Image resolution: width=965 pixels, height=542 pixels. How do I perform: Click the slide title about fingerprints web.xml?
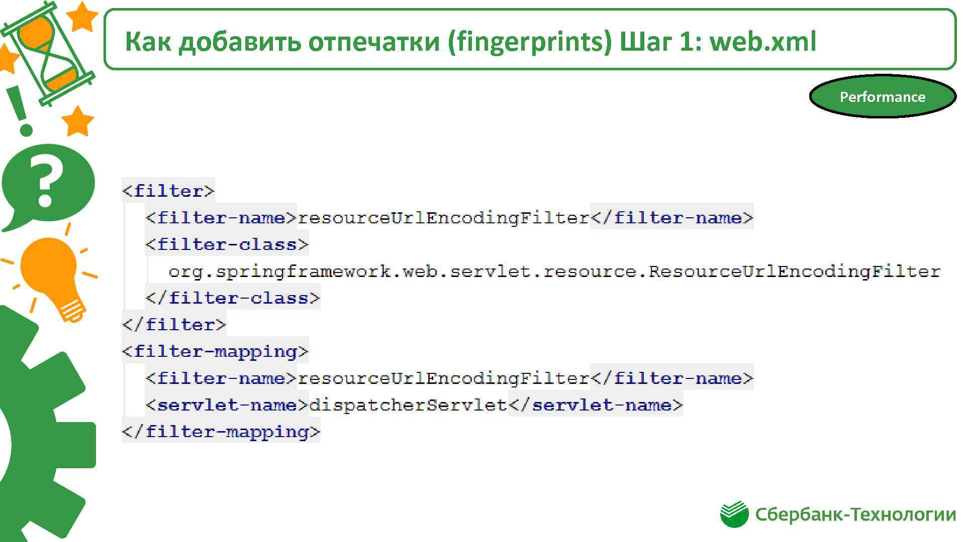[x=470, y=41]
